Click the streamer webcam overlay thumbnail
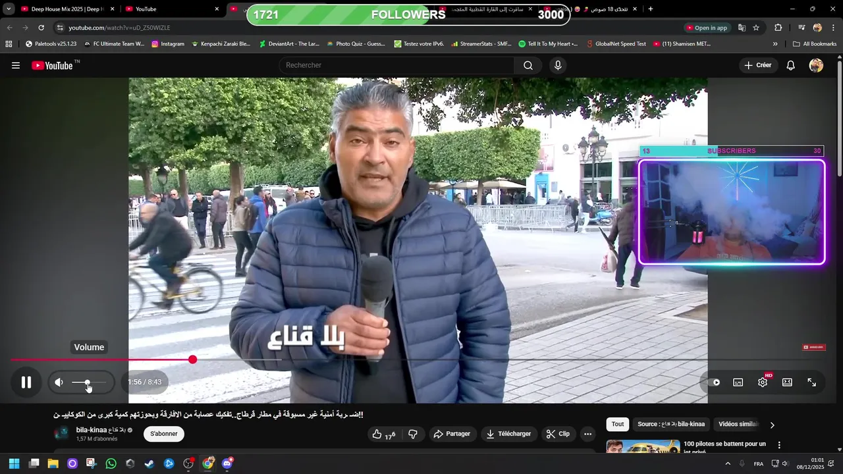The height and width of the screenshot is (474, 843). coord(732,212)
